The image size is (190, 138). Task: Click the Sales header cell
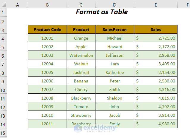pyautogui.click(x=156, y=30)
